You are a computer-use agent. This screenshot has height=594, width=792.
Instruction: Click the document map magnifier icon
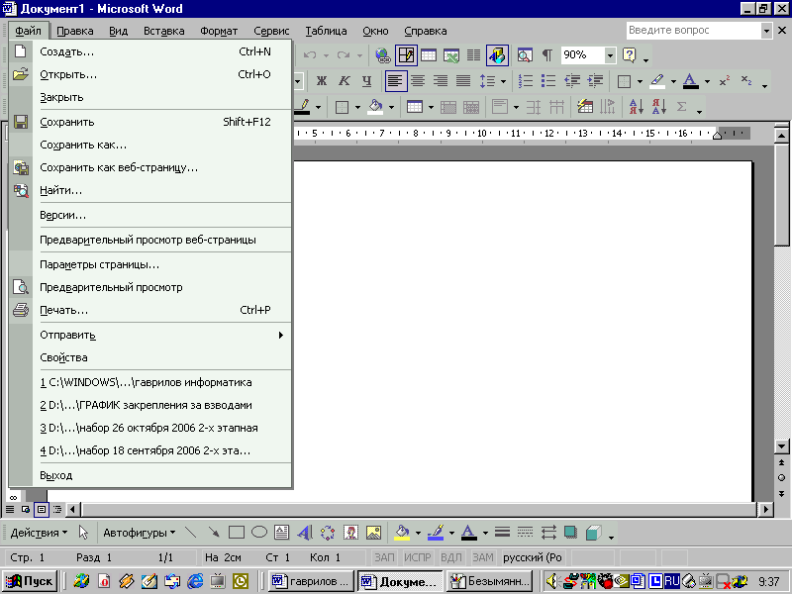525,55
